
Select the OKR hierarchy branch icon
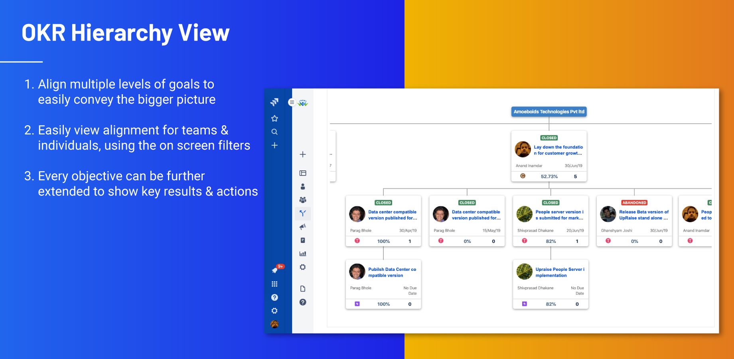click(x=303, y=213)
